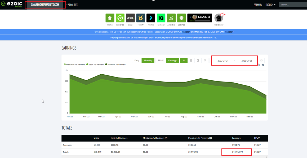Click Premium Ad Partners column header

coord(199,138)
